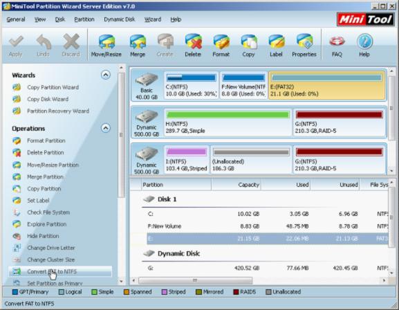
Task: Click the Basic 40.00 GB disk icon
Action: tap(147, 80)
